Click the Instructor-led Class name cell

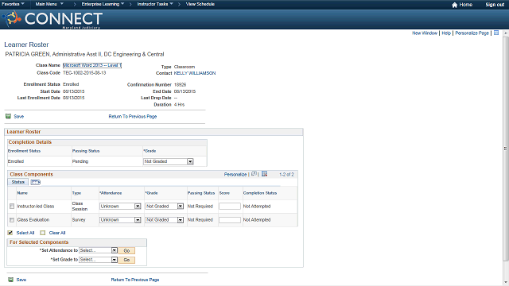pyautogui.click(x=36, y=207)
